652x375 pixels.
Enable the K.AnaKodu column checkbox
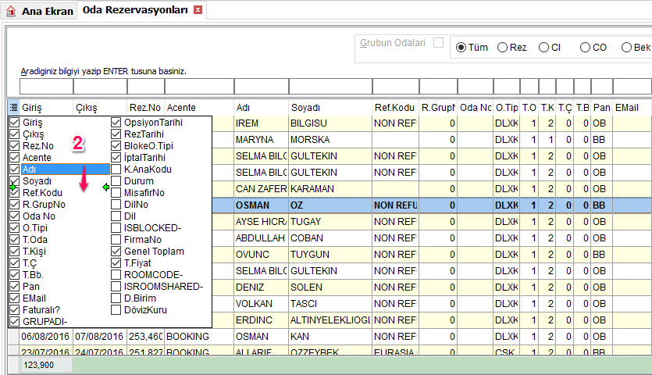pyautogui.click(x=116, y=169)
